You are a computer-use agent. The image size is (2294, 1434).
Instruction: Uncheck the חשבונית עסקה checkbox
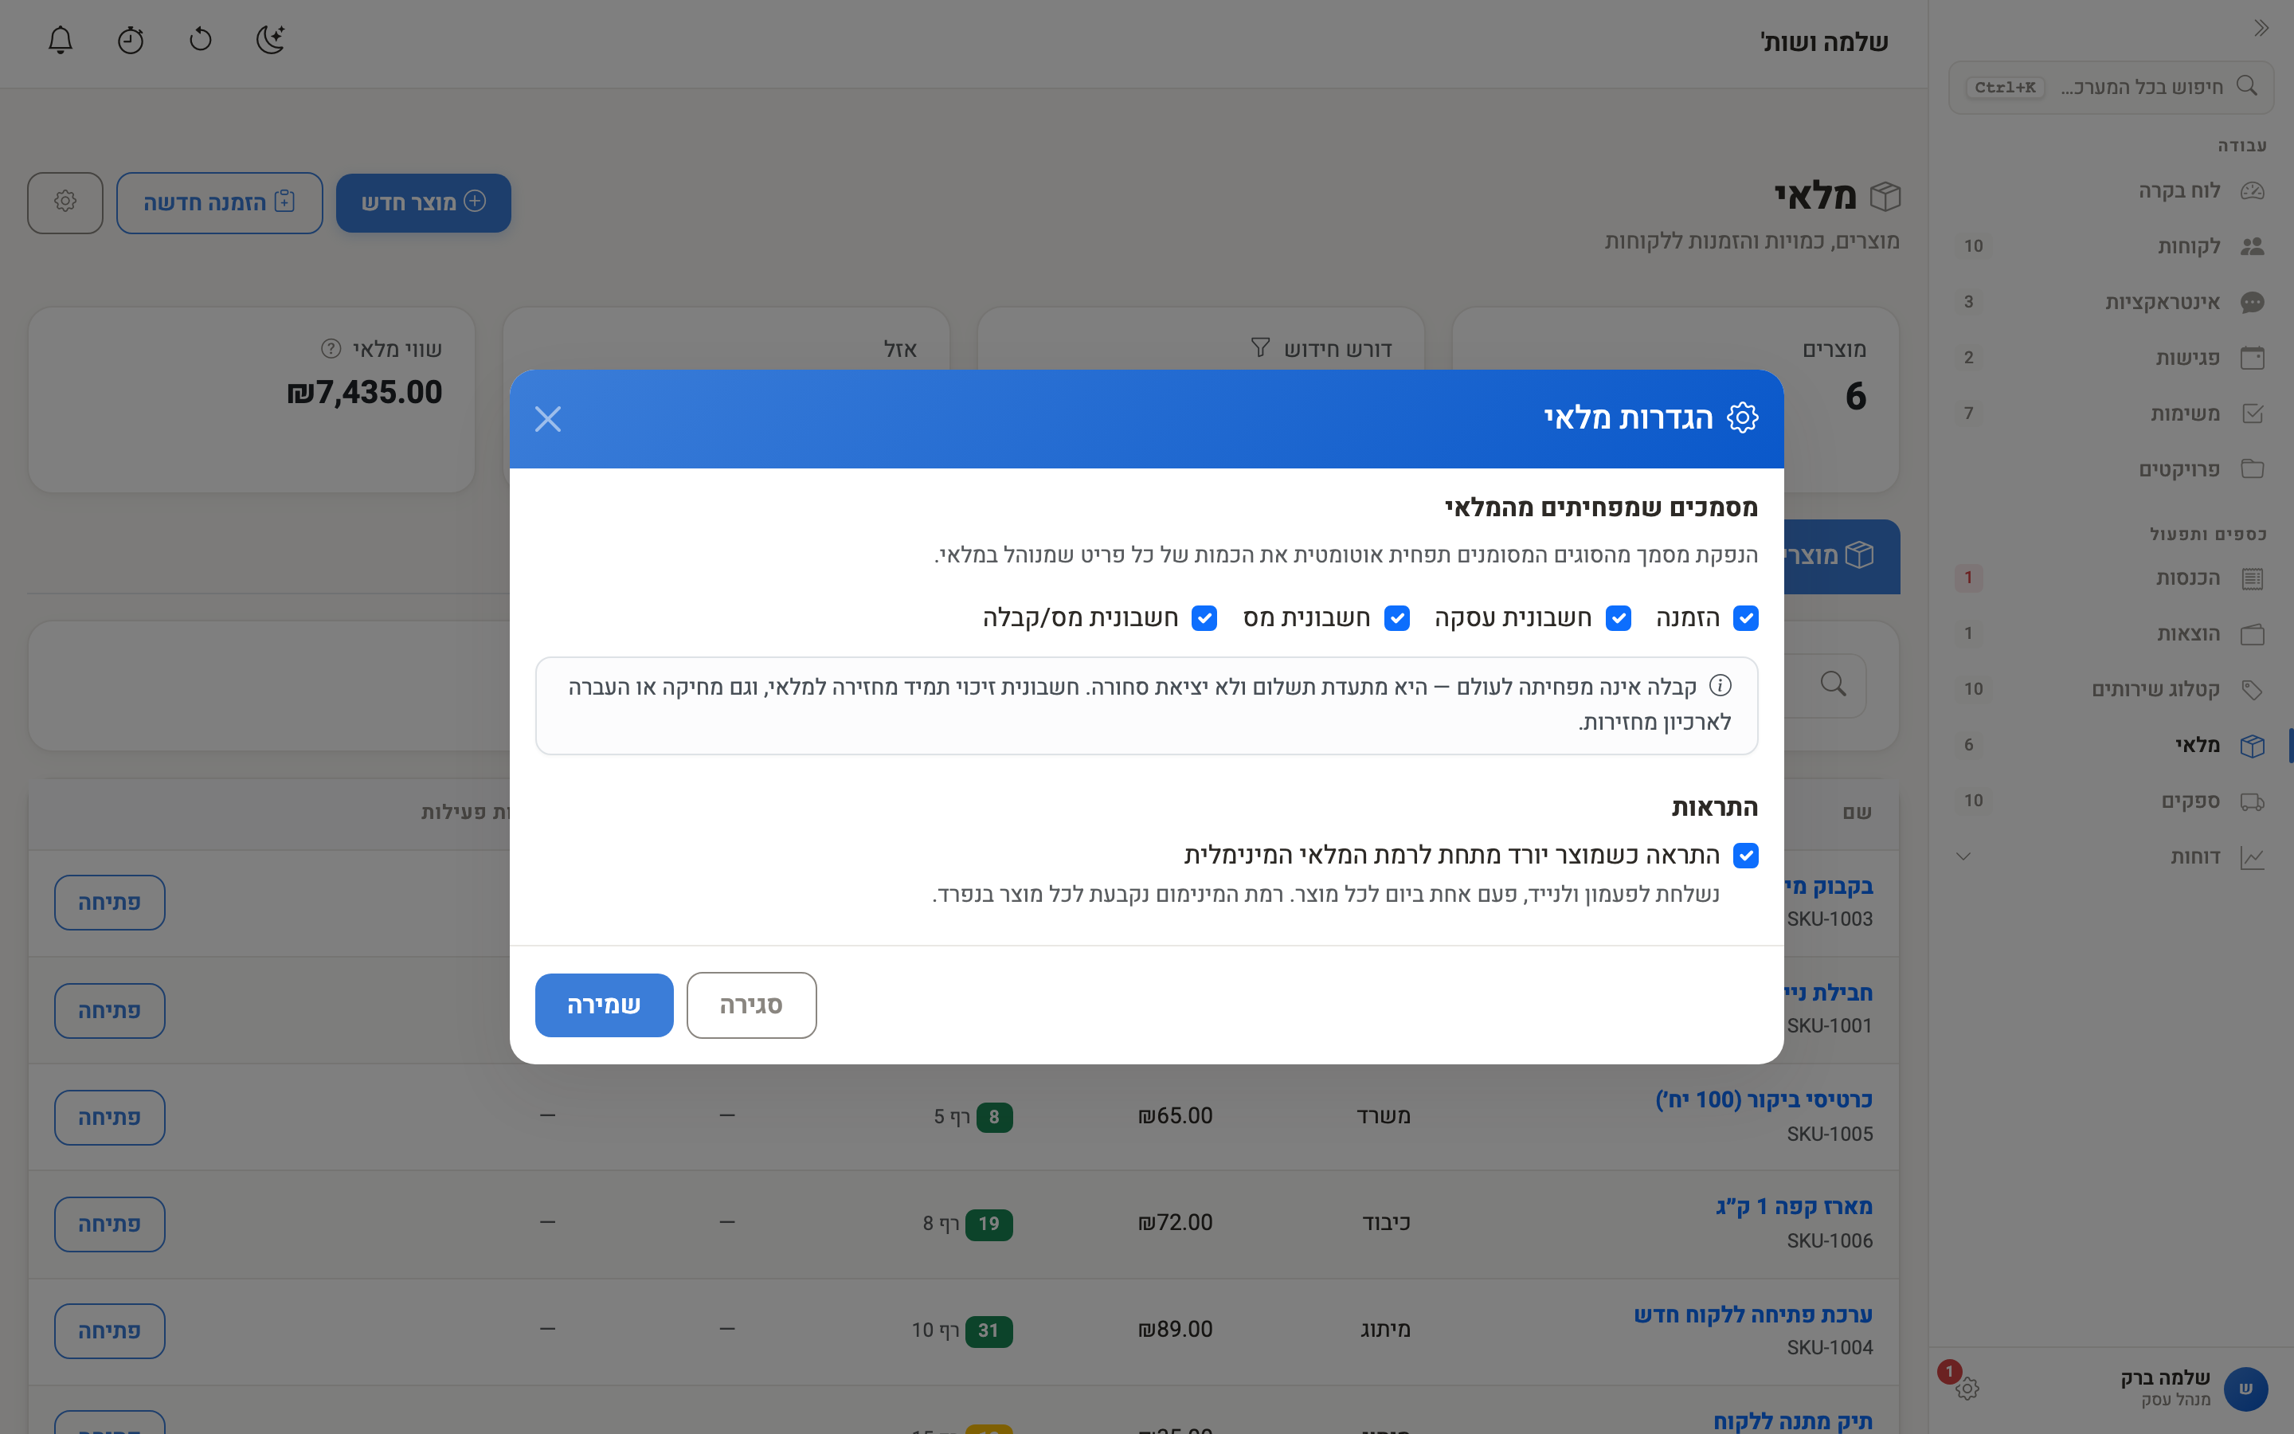[1618, 618]
